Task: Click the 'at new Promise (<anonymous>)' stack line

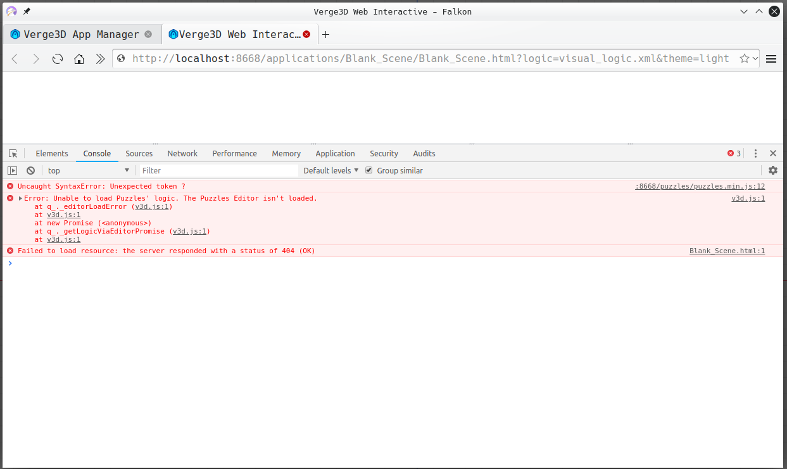Action: click(x=93, y=223)
